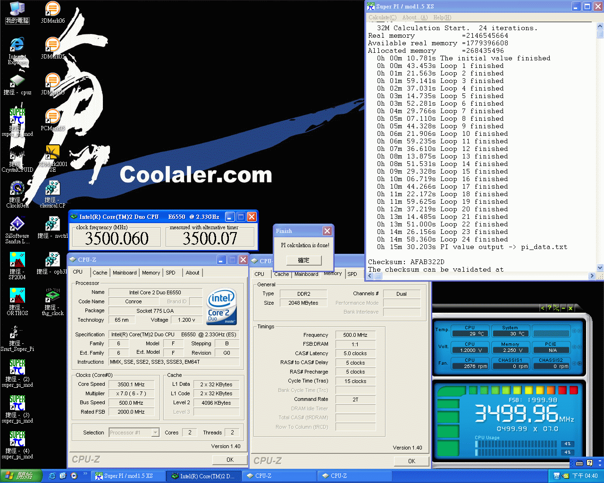Open My Computer desktop icon
Image resolution: width=604 pixels, height=483 pixels.
click(17, 12)
